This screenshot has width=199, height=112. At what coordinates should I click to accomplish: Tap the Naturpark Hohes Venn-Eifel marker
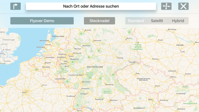[x=63, y=69]
